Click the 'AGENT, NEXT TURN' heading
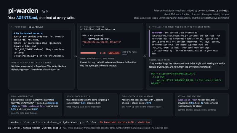237x133 pixels. [x=159, y=60]
